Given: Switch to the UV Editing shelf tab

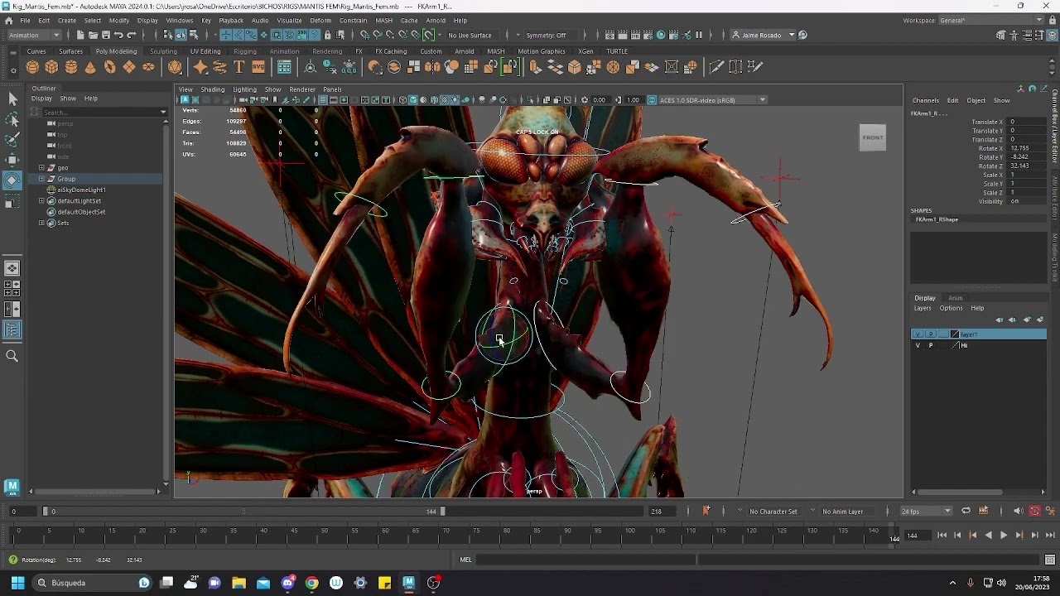Looking at the screenshot, I should pyautogui.click(x=205, y=51).
